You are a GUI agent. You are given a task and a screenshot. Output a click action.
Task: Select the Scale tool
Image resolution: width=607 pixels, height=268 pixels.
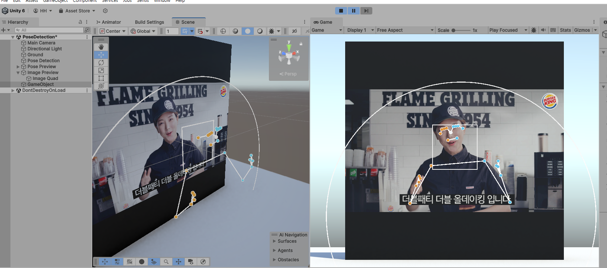(101, 70)
